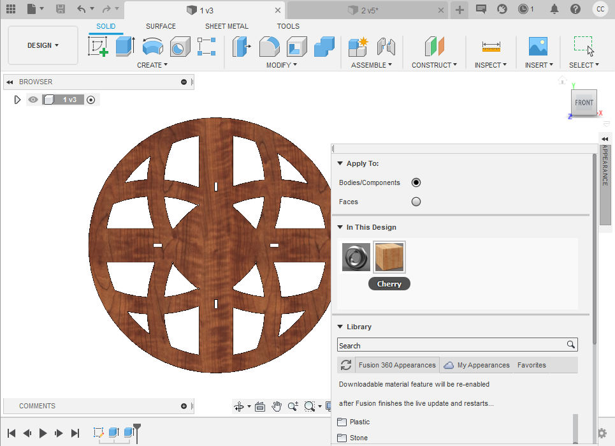
Task: Click the Insert image icon
Action: (538, 47)
